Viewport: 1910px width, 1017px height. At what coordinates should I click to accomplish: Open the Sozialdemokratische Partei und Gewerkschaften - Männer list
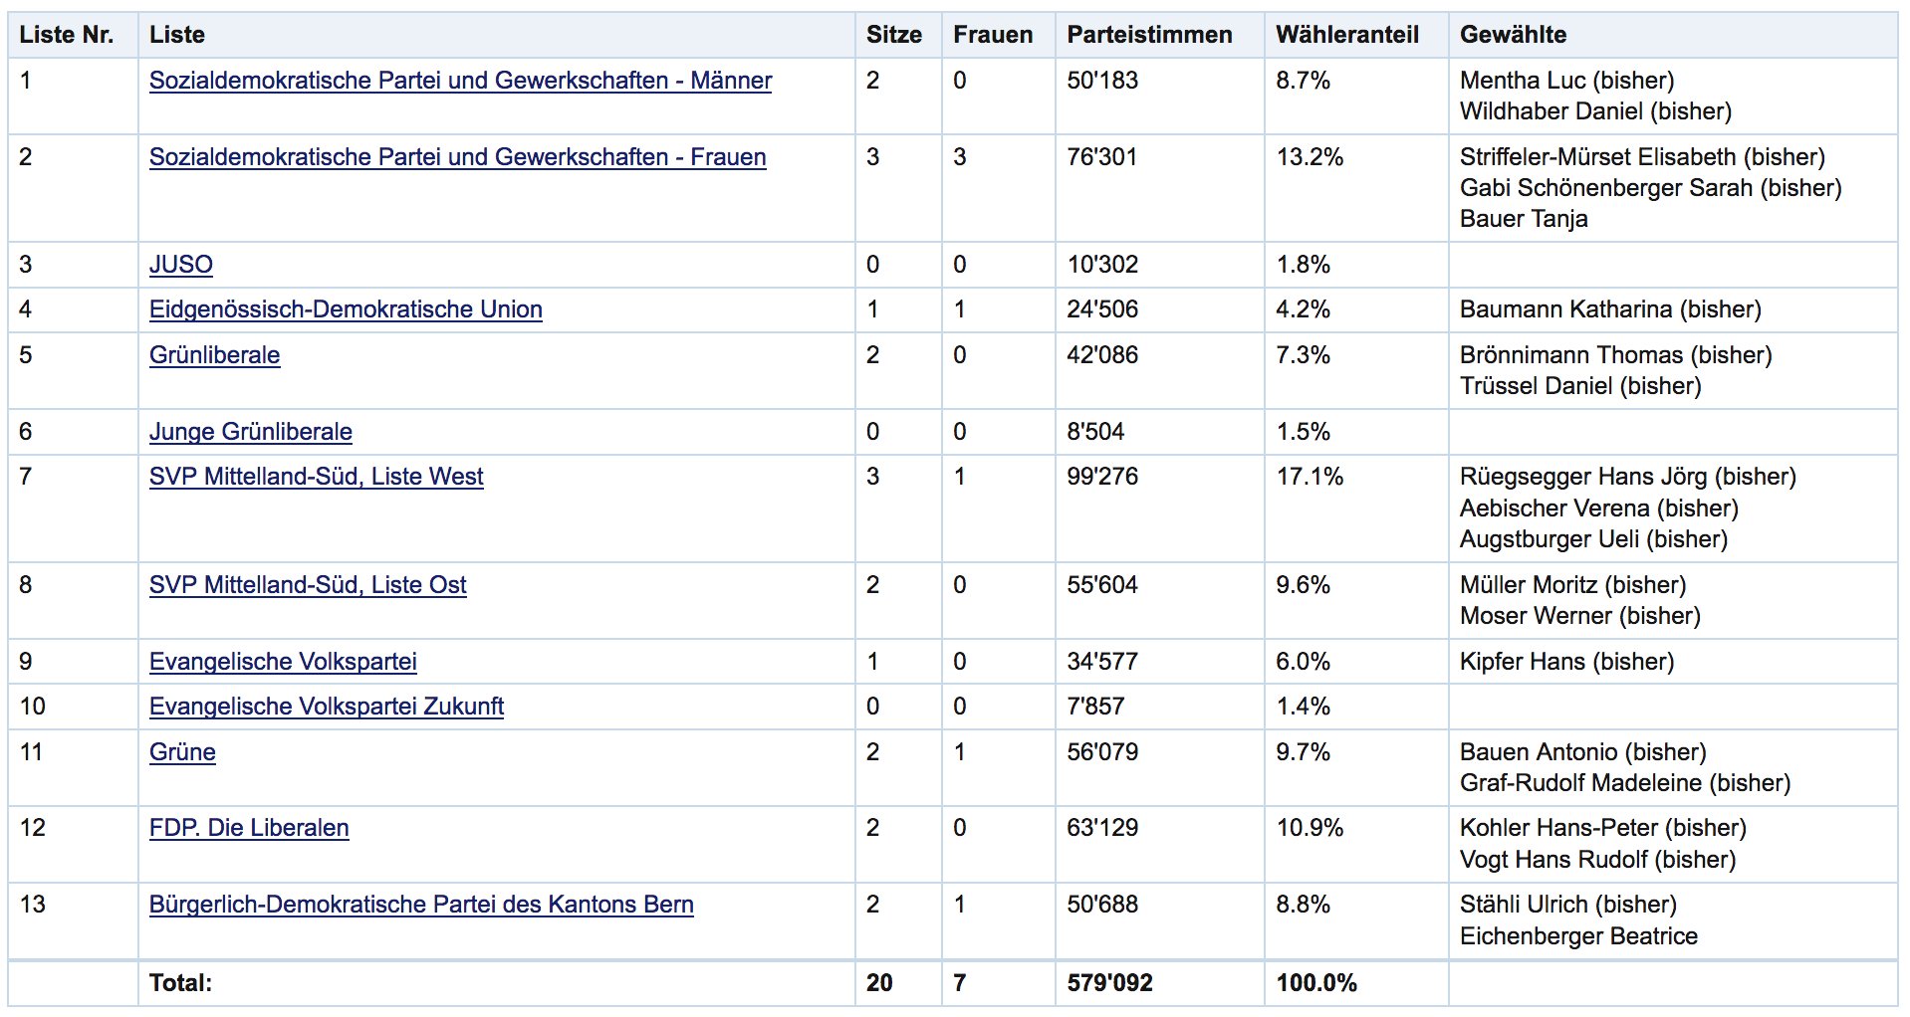[460, 81]
